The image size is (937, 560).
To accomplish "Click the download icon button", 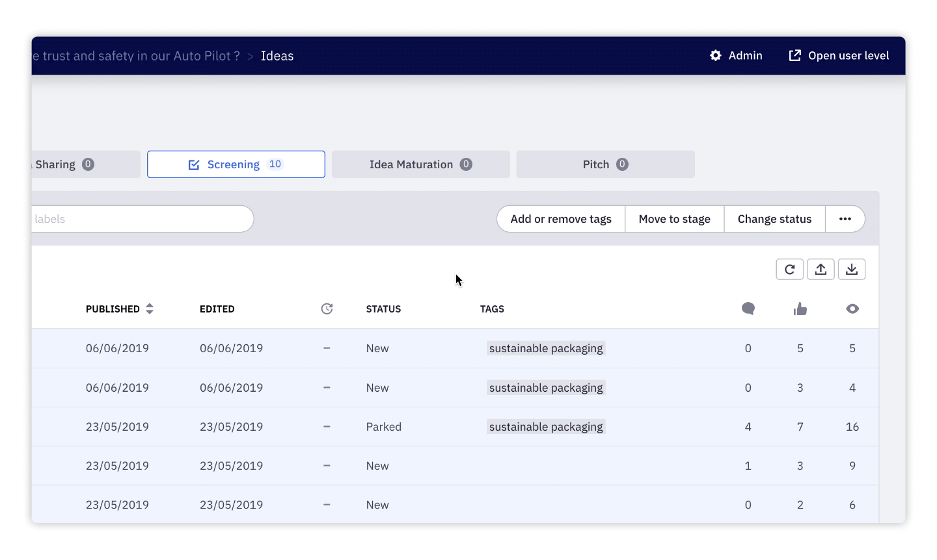I will click(x=852, y=270).
